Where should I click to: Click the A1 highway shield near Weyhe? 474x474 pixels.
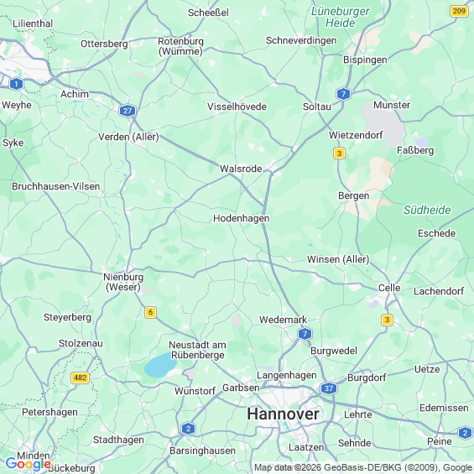click(x=16, y=84)
